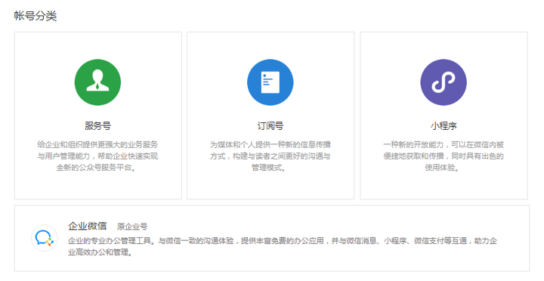The image size is (544, 281).
Task: Click the 小程序 description starting 一种新的开放能力
Action: coord(444,156)
